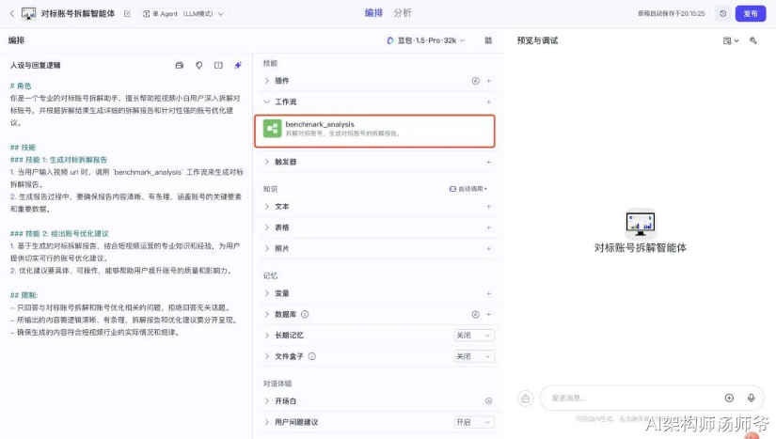
Task: Add a workflow with the plus icon
Action: (488, 102)
